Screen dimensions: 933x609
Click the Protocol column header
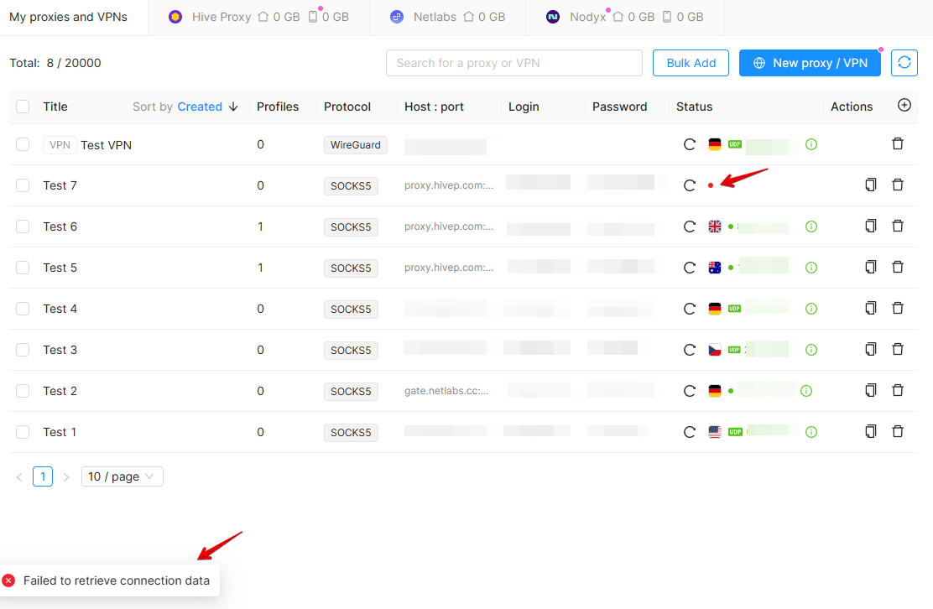(347, 107)
